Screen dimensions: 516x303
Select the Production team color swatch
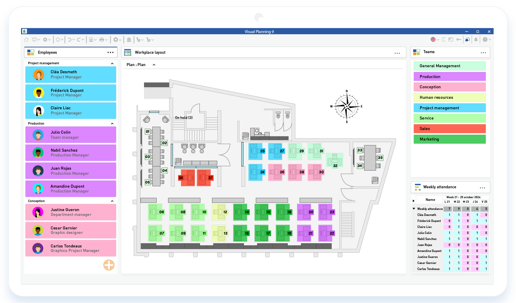coord(449,76)
